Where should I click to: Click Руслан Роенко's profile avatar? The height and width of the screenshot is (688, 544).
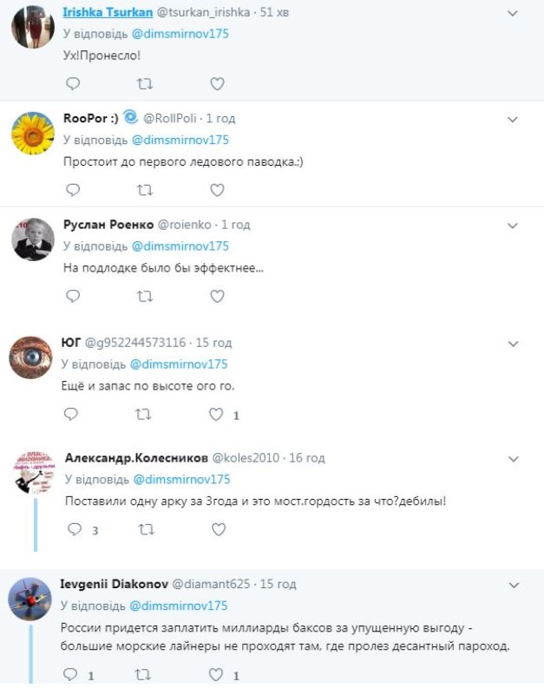(x=33, y=239)
